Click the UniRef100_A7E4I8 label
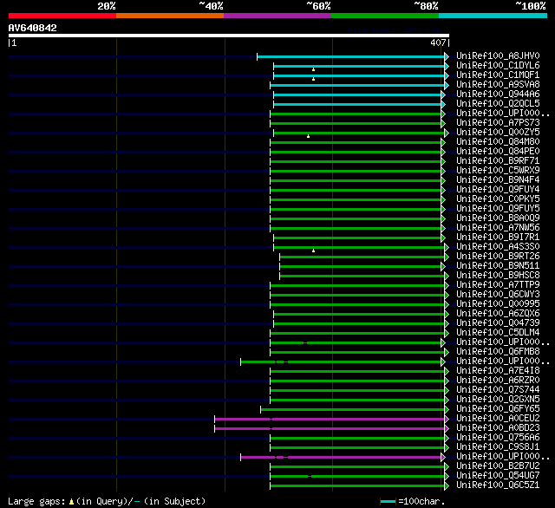 [x=498, y=371]
